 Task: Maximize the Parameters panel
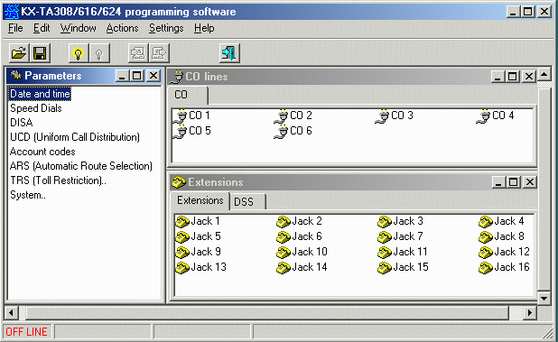pos(136,76)
